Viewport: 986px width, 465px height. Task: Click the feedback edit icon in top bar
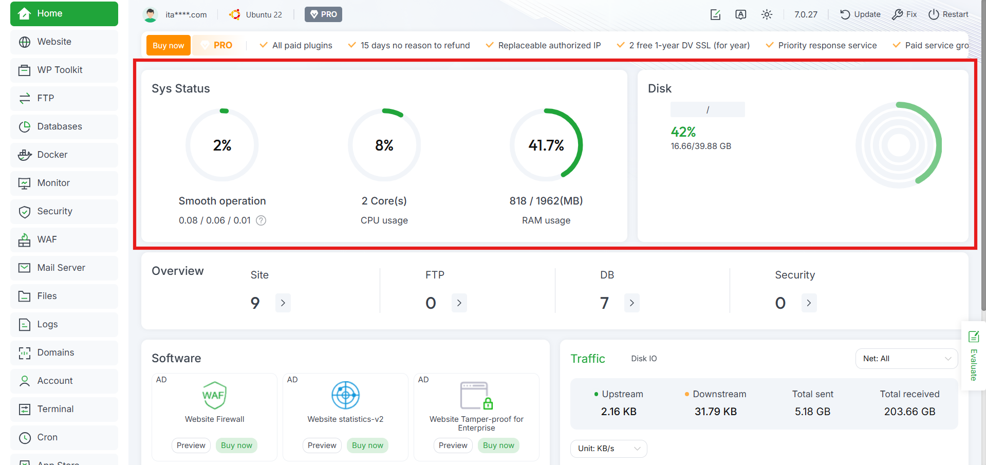pos(715,14)
